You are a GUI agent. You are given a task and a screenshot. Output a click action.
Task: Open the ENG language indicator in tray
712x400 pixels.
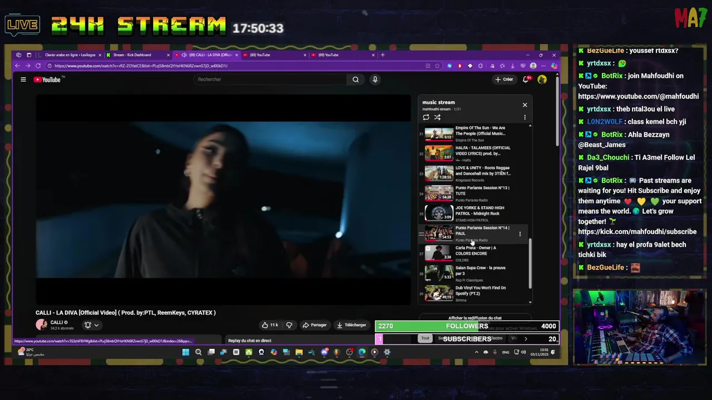click(506, 352)
